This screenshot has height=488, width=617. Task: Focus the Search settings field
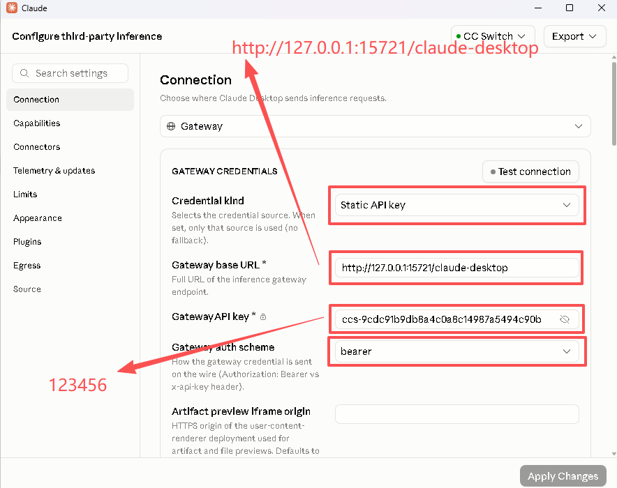coord(70,73)
